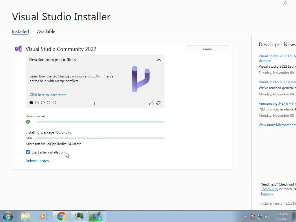Viewport: 296px width, 222px height.
Task: Open Google Chrome from the taskbar
Action: point(61,216)
